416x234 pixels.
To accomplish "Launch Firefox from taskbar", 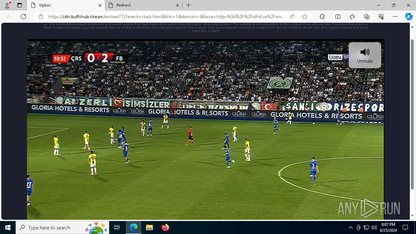I will (x=165, y=227).
